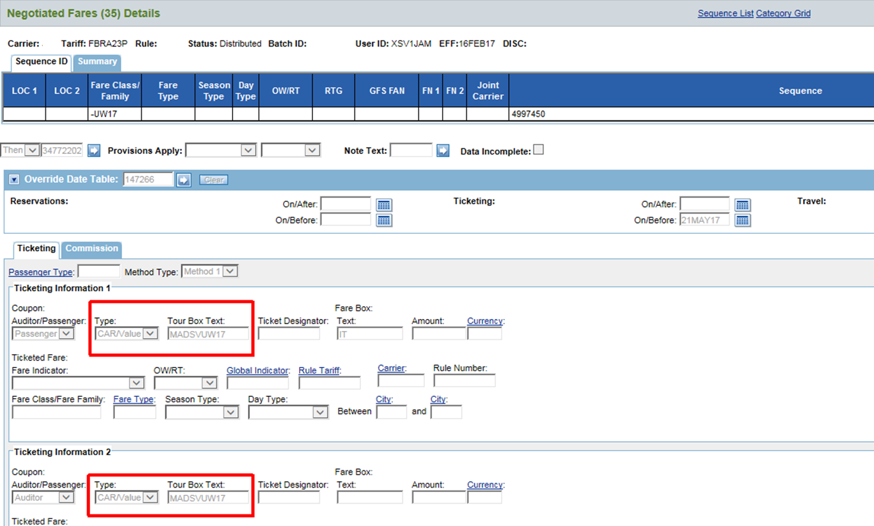Viewport: 874px width, 526px height.
Task: Open the Day Type dropdown
Action: [x=288, y=412]
